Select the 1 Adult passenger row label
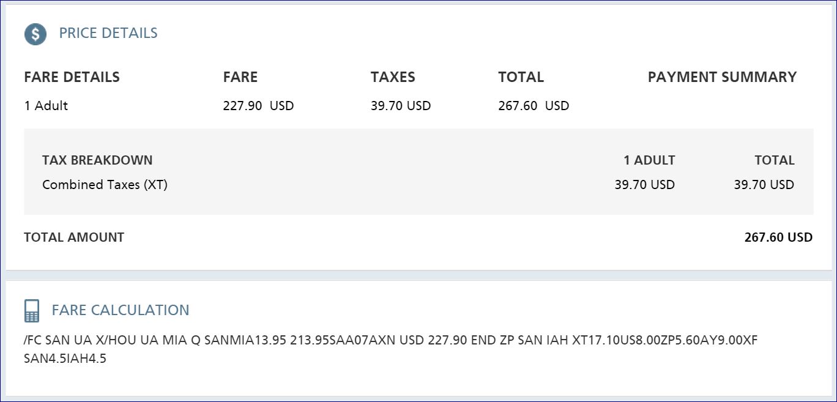This screenshot has height=402, width=837. (x=46, y=106)
